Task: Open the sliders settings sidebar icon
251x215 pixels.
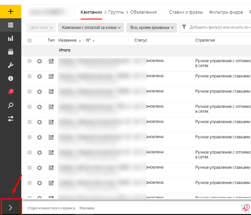Action: pyautogui.click(x=10, y=119)
